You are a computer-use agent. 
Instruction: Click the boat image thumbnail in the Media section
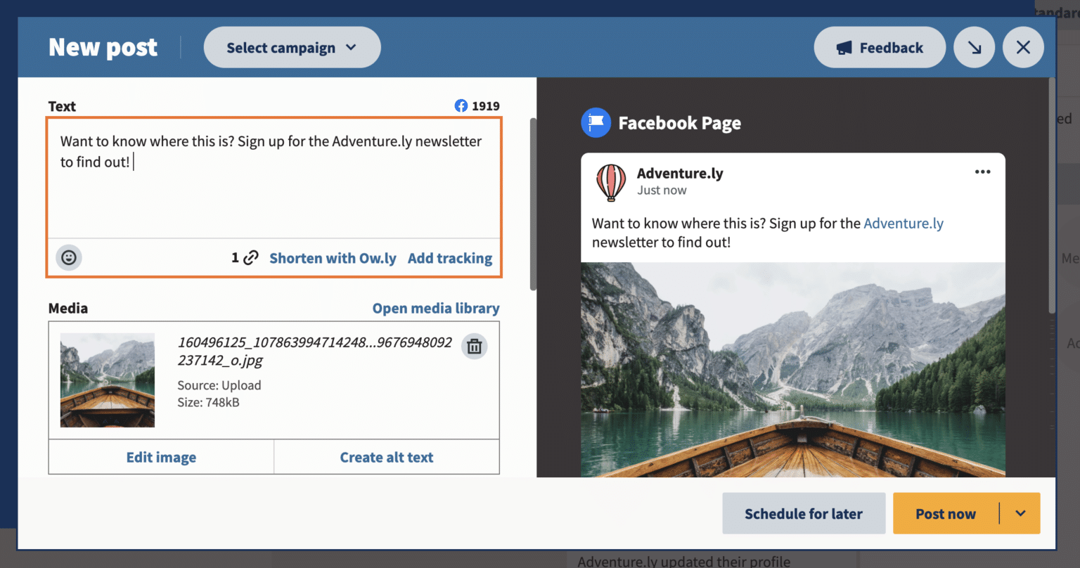(x=107, y=380)
